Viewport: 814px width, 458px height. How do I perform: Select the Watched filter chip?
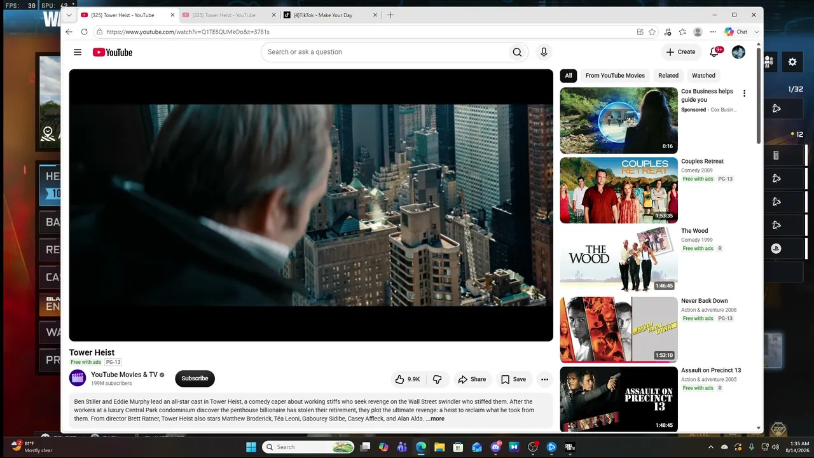[703, 76]
